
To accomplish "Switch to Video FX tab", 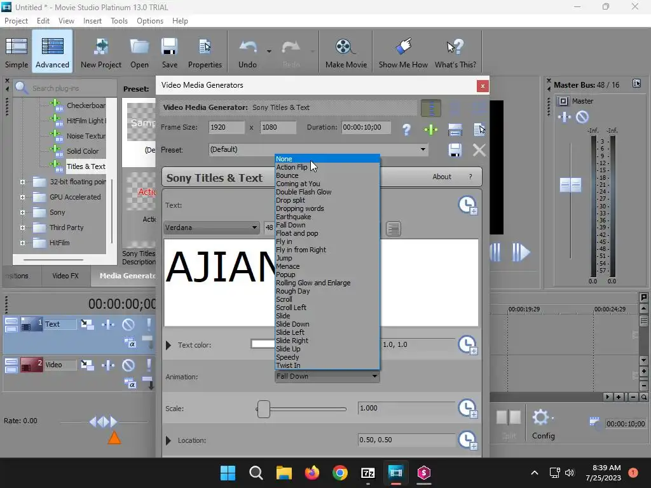I will click(x=65, y=276).
